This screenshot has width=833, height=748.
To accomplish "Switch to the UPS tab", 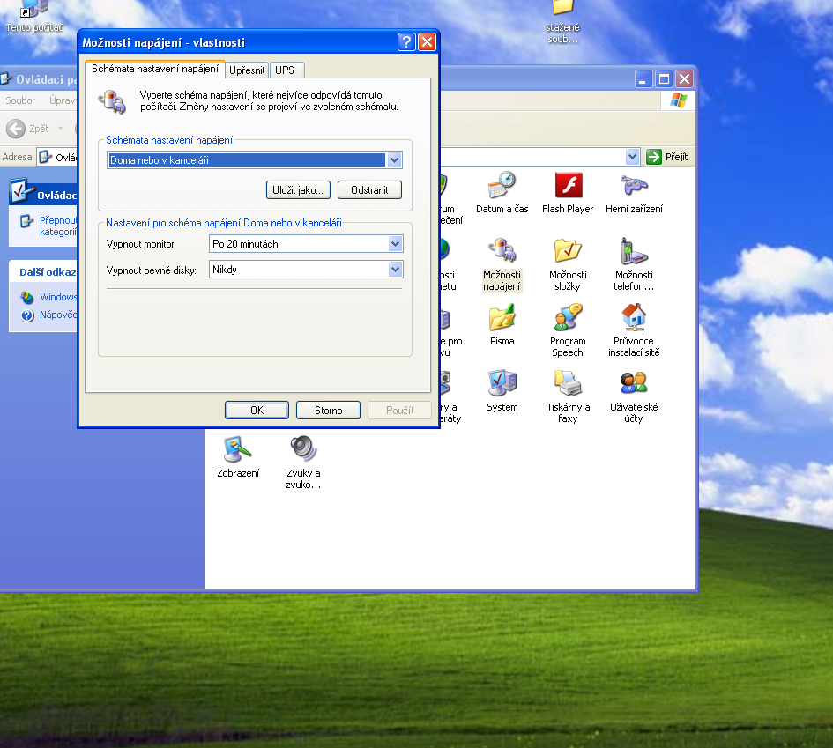I will [x=285, y=70].
